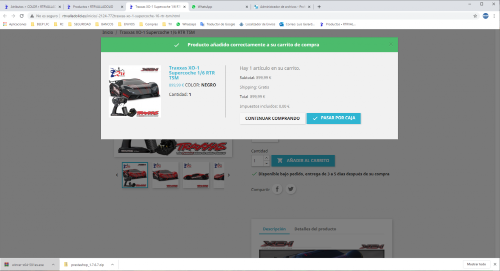This screenshot has height=271, width=500.
Task: Select third product thumbnail side view
Action: (x=196, y=175)
